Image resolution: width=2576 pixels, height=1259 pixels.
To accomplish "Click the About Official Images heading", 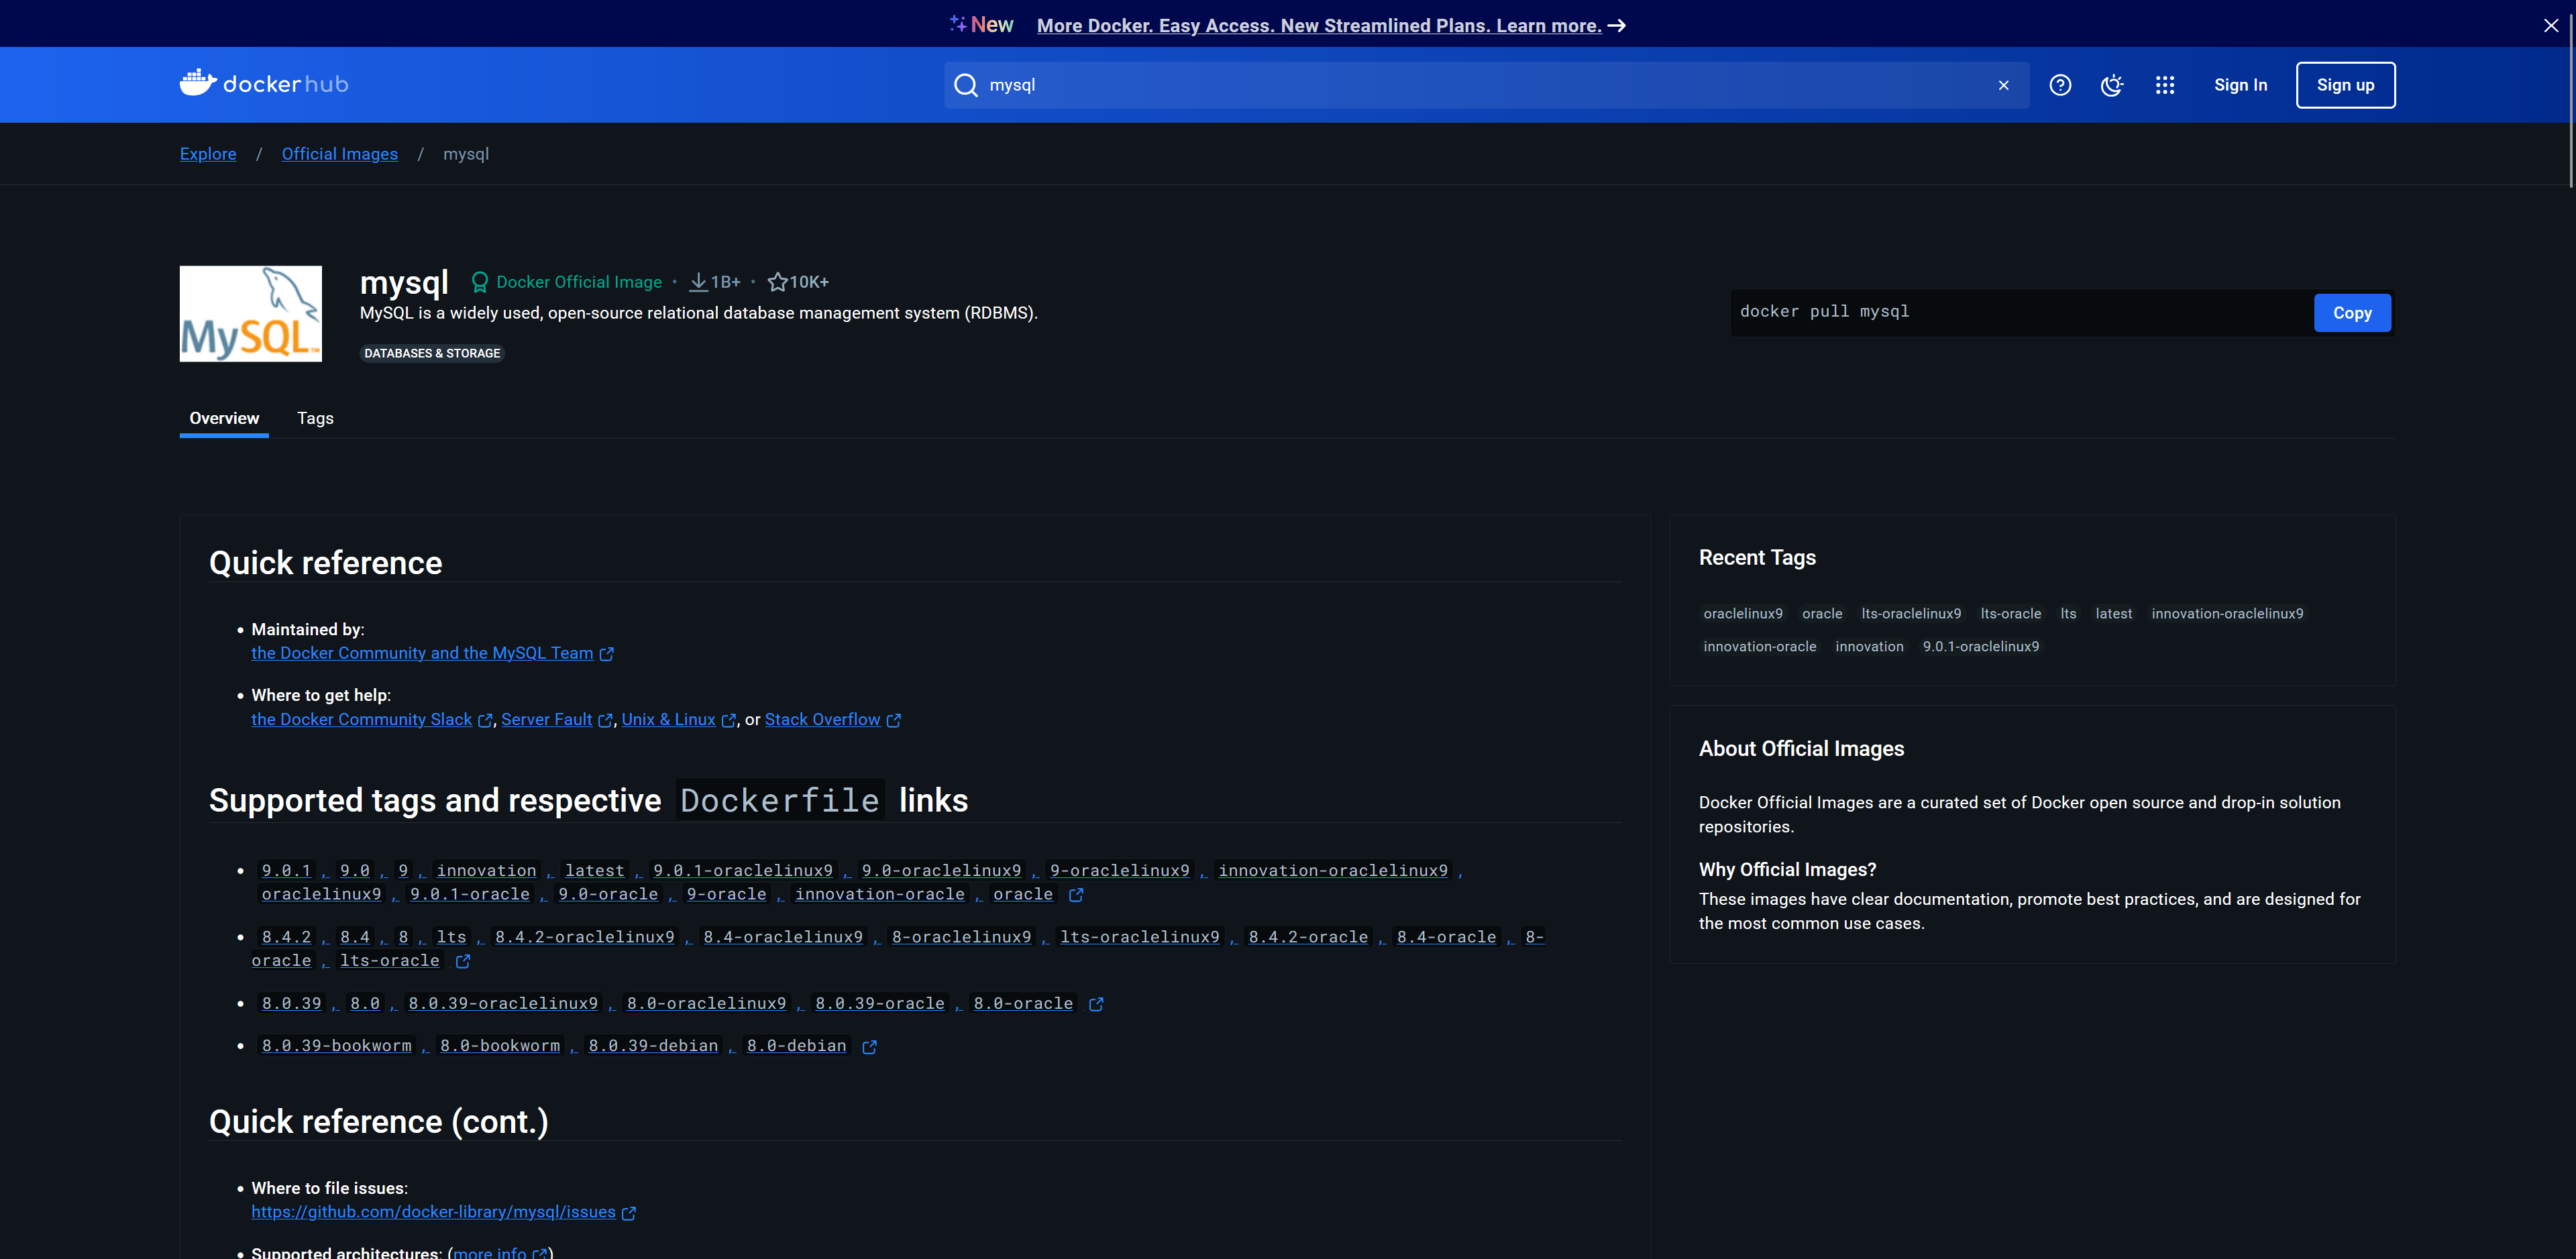I will coord(1801,749).
